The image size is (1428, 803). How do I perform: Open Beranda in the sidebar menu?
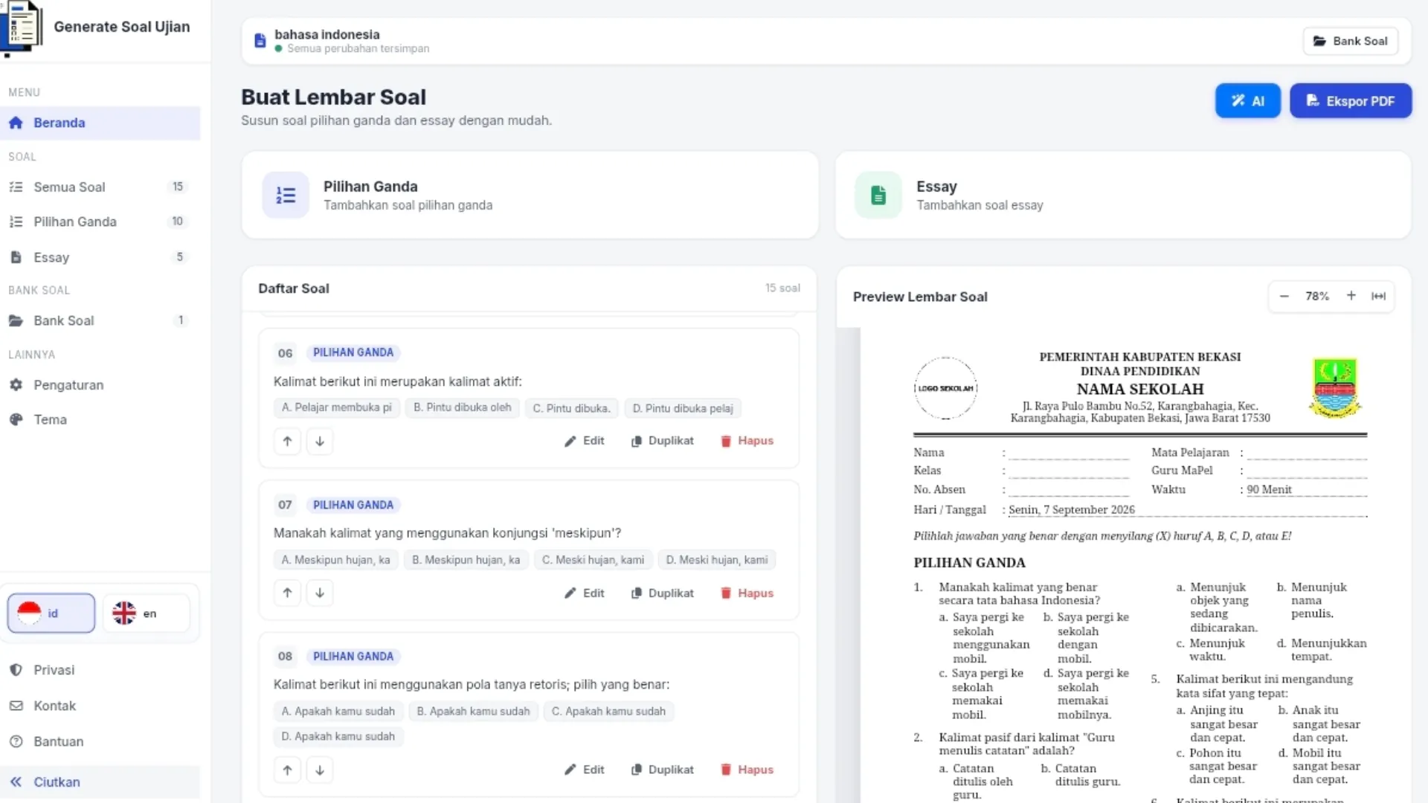100,123
